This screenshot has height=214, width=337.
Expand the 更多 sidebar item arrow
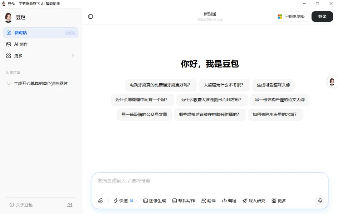tap(73, 56)
